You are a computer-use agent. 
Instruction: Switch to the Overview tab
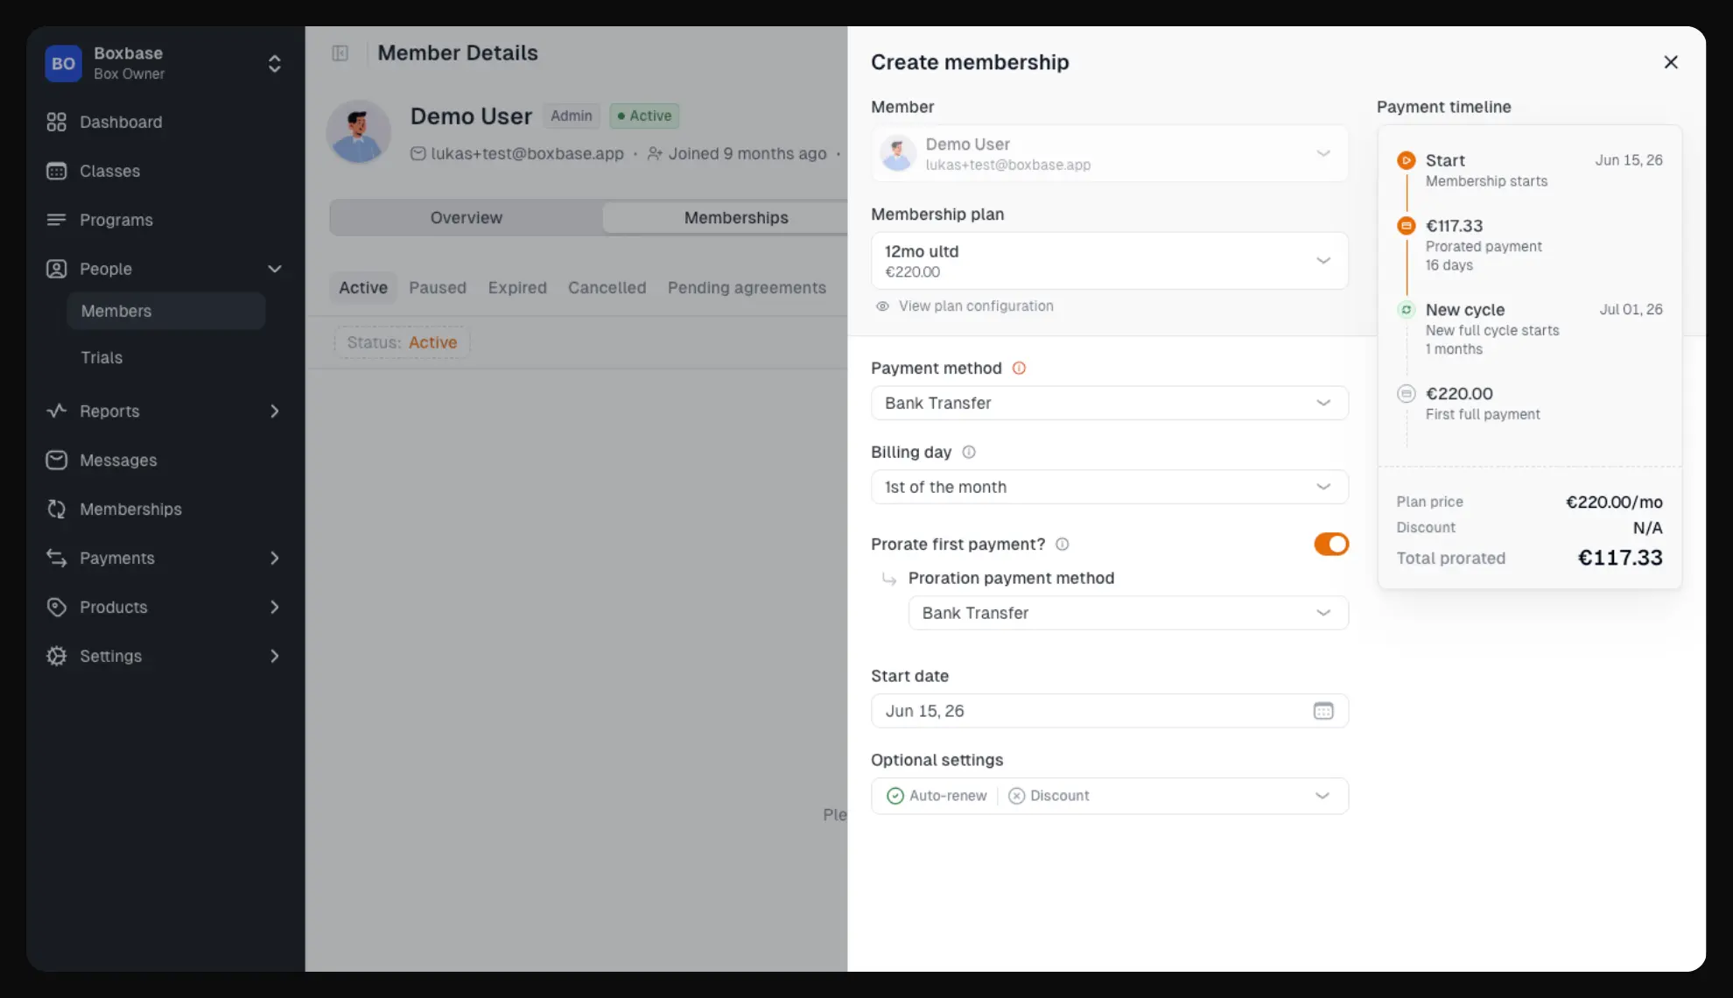pyautogui.click(x=467, y=218)
